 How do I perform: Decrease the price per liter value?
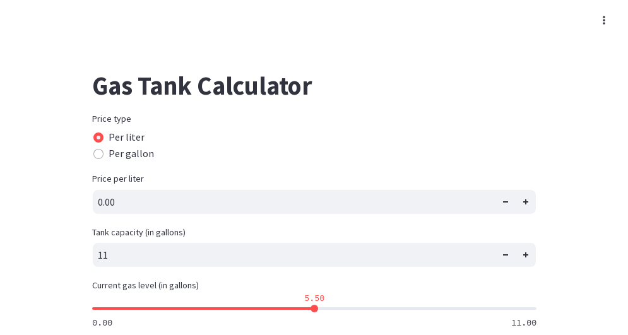[506, 202]
